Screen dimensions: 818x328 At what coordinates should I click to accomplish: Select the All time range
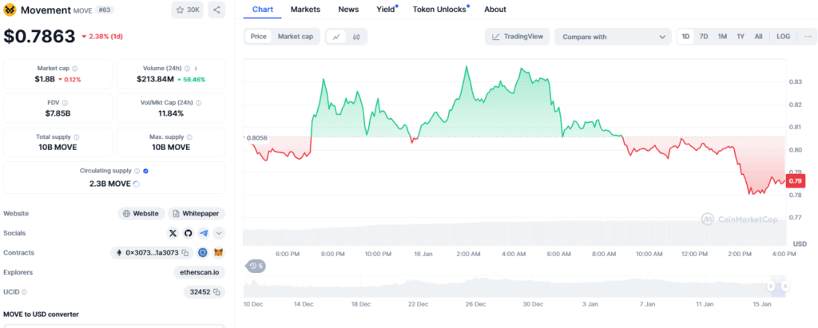click(x=758, y=37)
